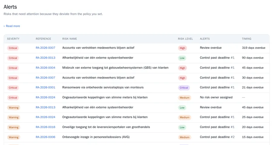
Task: Click the ALERTS column header
Action: point(205,39)
